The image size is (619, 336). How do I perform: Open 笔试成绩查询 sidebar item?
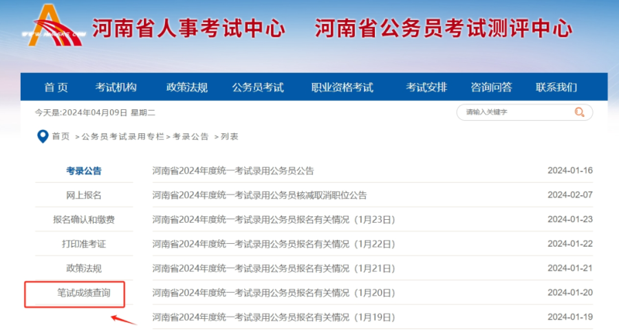tap(83, 293)
